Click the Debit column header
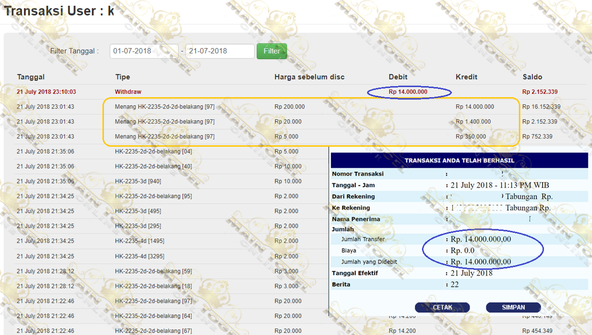The height and width of the screenshot is (335, 592). pos(398,77)
